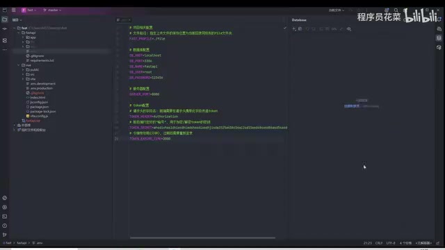Click the Search Everywhere magnifier icon
This screenshot has height=250, width=445.
click(x=396, y=10)
